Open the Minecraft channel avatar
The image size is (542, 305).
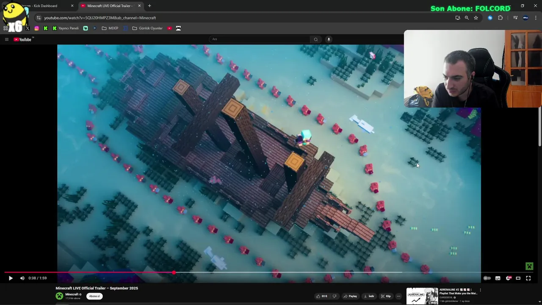pos(59,296)
